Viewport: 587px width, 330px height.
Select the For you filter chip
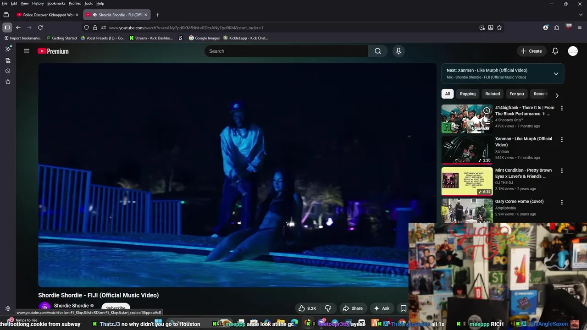(517, 94)
